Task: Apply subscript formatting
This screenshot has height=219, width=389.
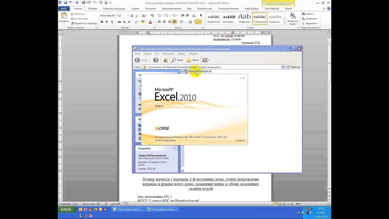Action: [124, 22]
